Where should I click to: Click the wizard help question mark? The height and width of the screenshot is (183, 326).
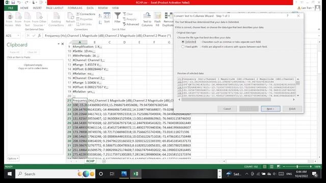[x=287, y=16]
